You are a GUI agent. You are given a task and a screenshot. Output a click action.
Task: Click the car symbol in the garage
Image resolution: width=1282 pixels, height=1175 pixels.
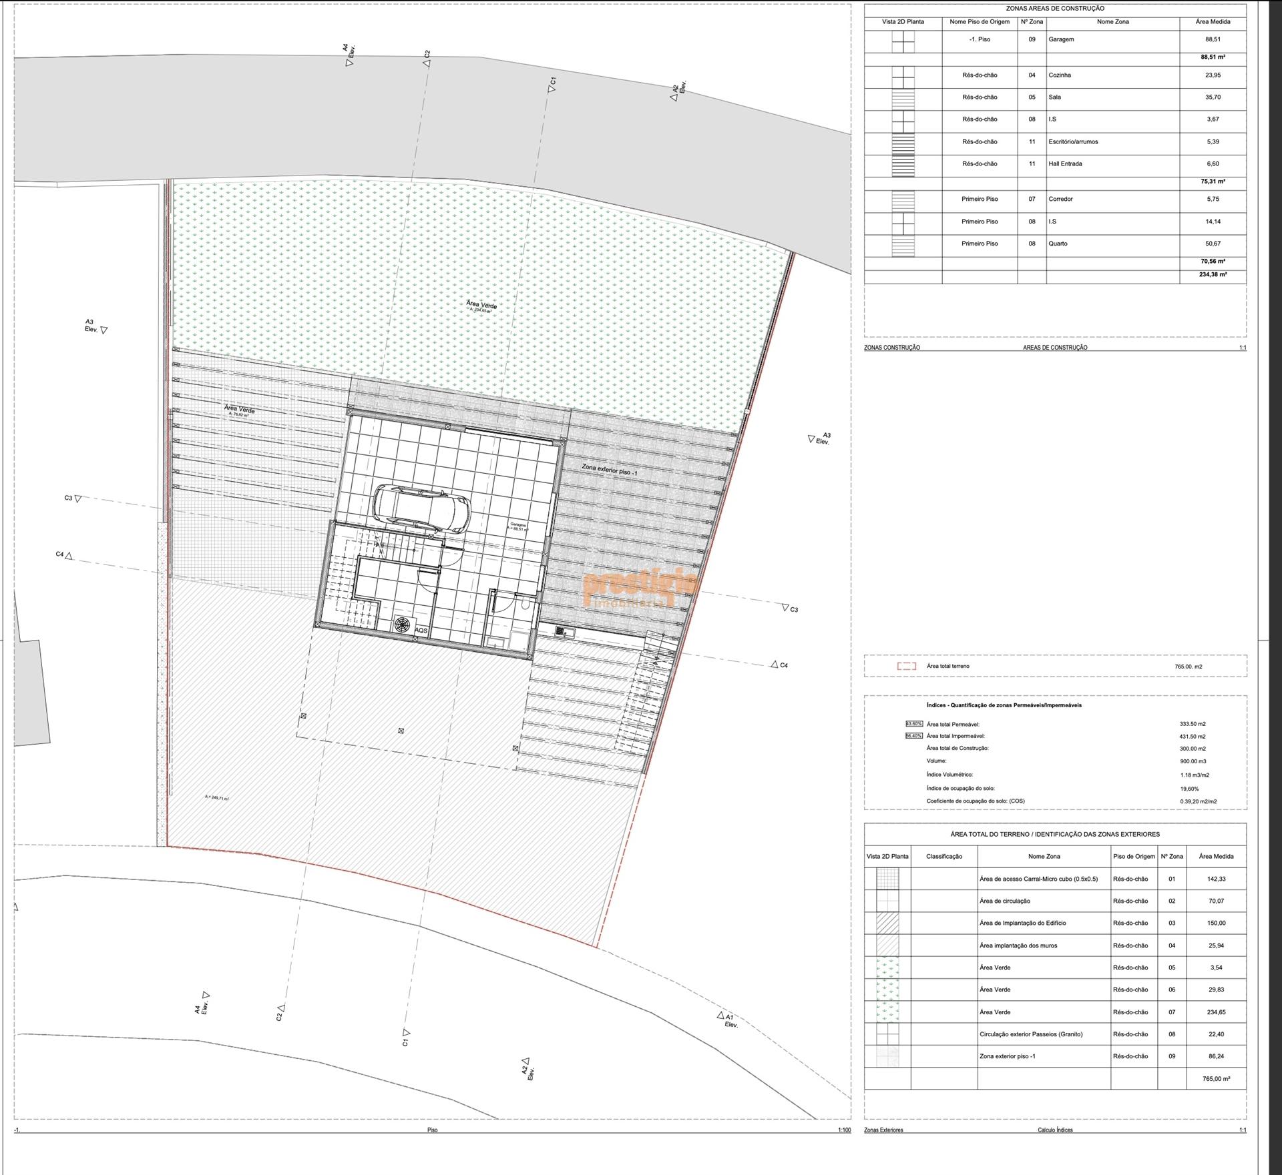point(421,508)
